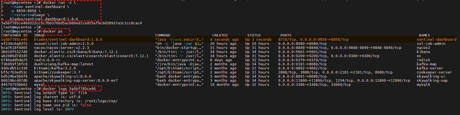Click the IMAGE column header
Viewport: 460px width, 115px height.
click(39, 36)
